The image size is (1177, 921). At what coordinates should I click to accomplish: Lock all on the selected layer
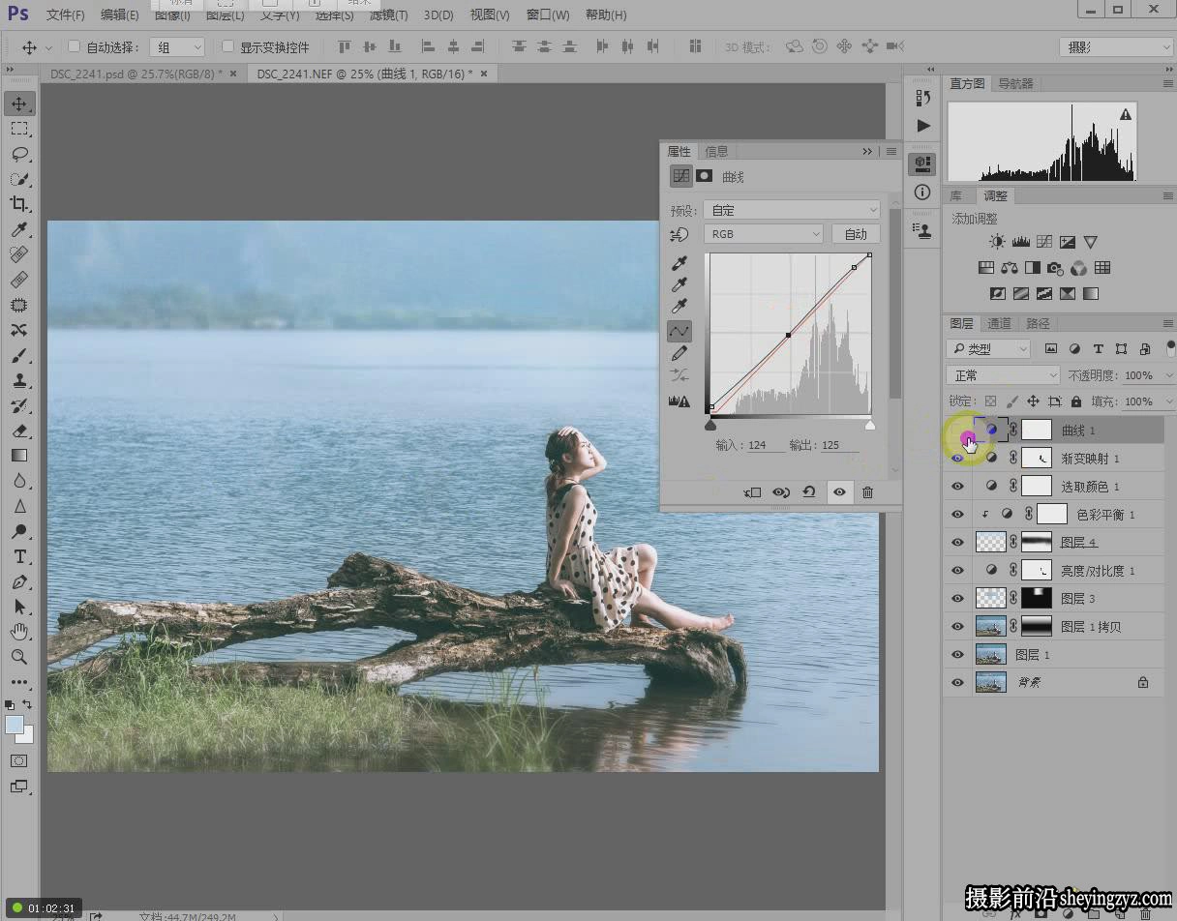[x=1076, y=401]
